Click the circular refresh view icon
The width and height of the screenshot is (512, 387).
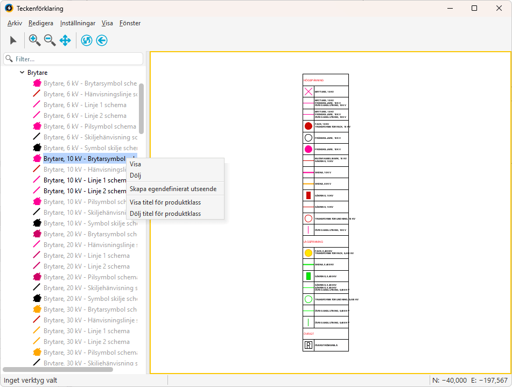tap(87, 40)
